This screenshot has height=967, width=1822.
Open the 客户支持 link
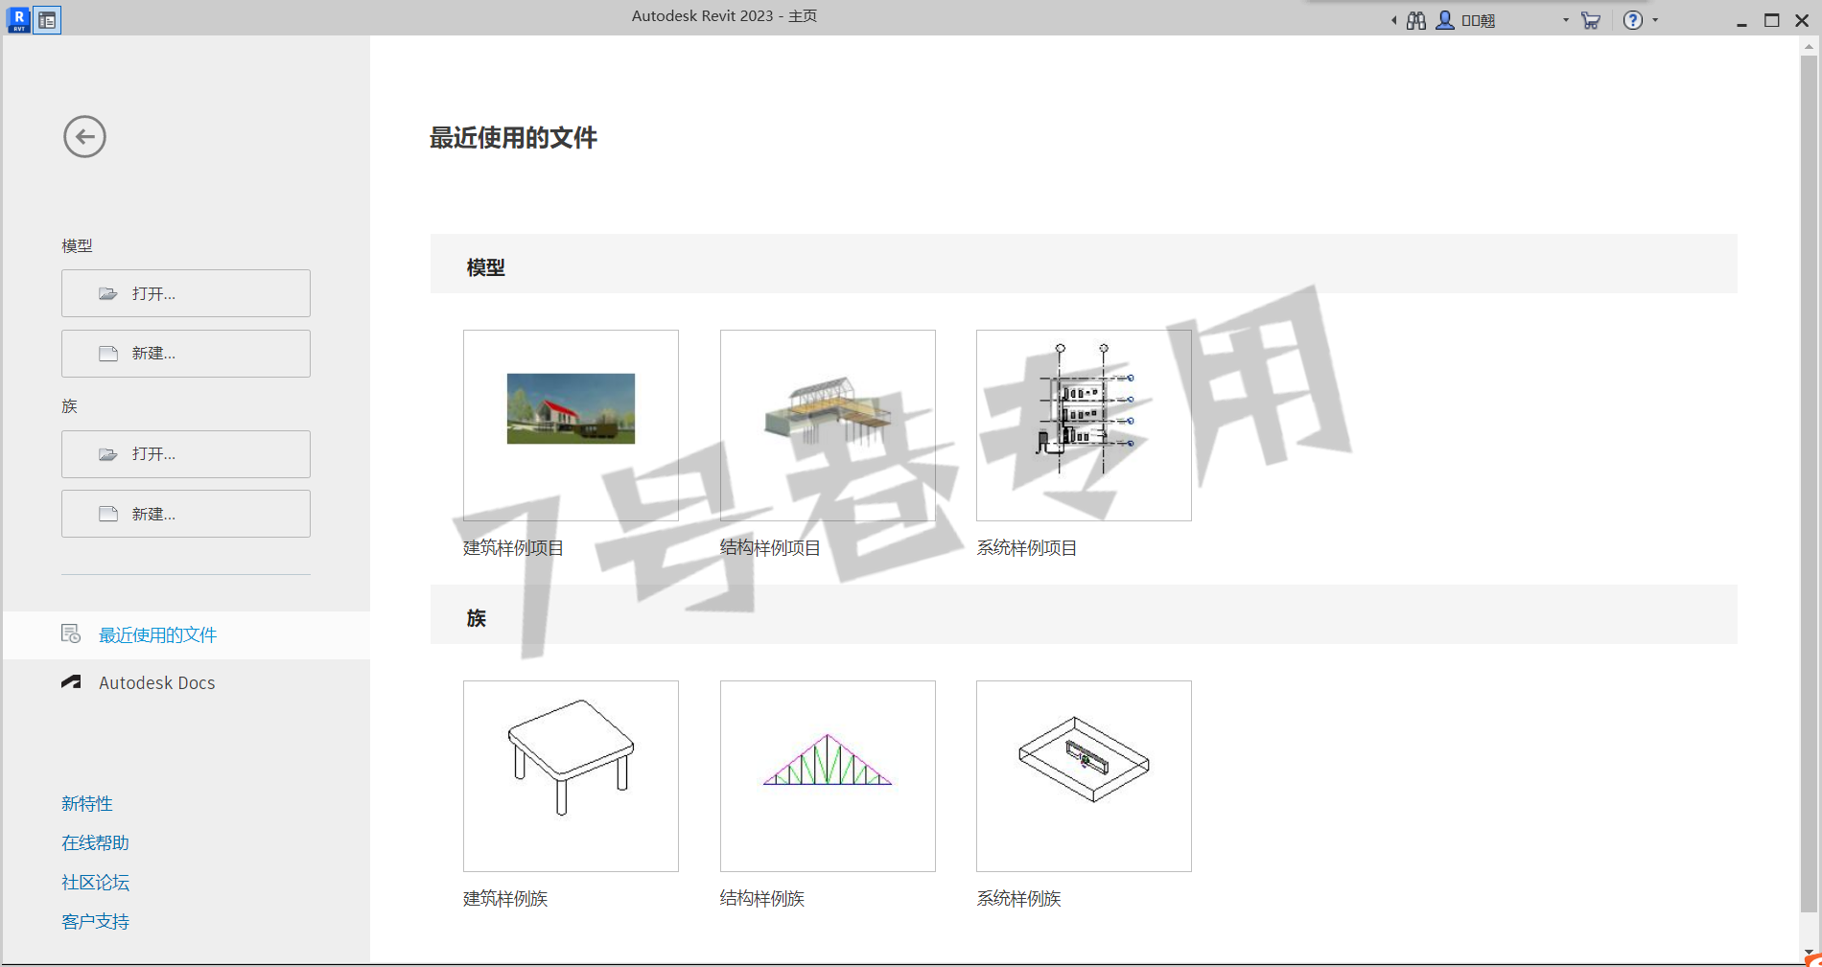(95, 921)
